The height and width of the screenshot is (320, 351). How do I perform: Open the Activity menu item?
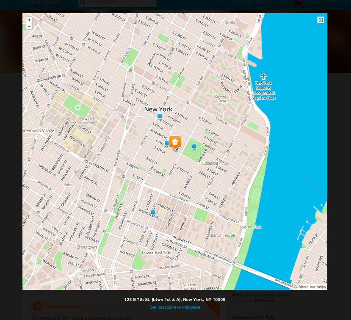(244, 2)
